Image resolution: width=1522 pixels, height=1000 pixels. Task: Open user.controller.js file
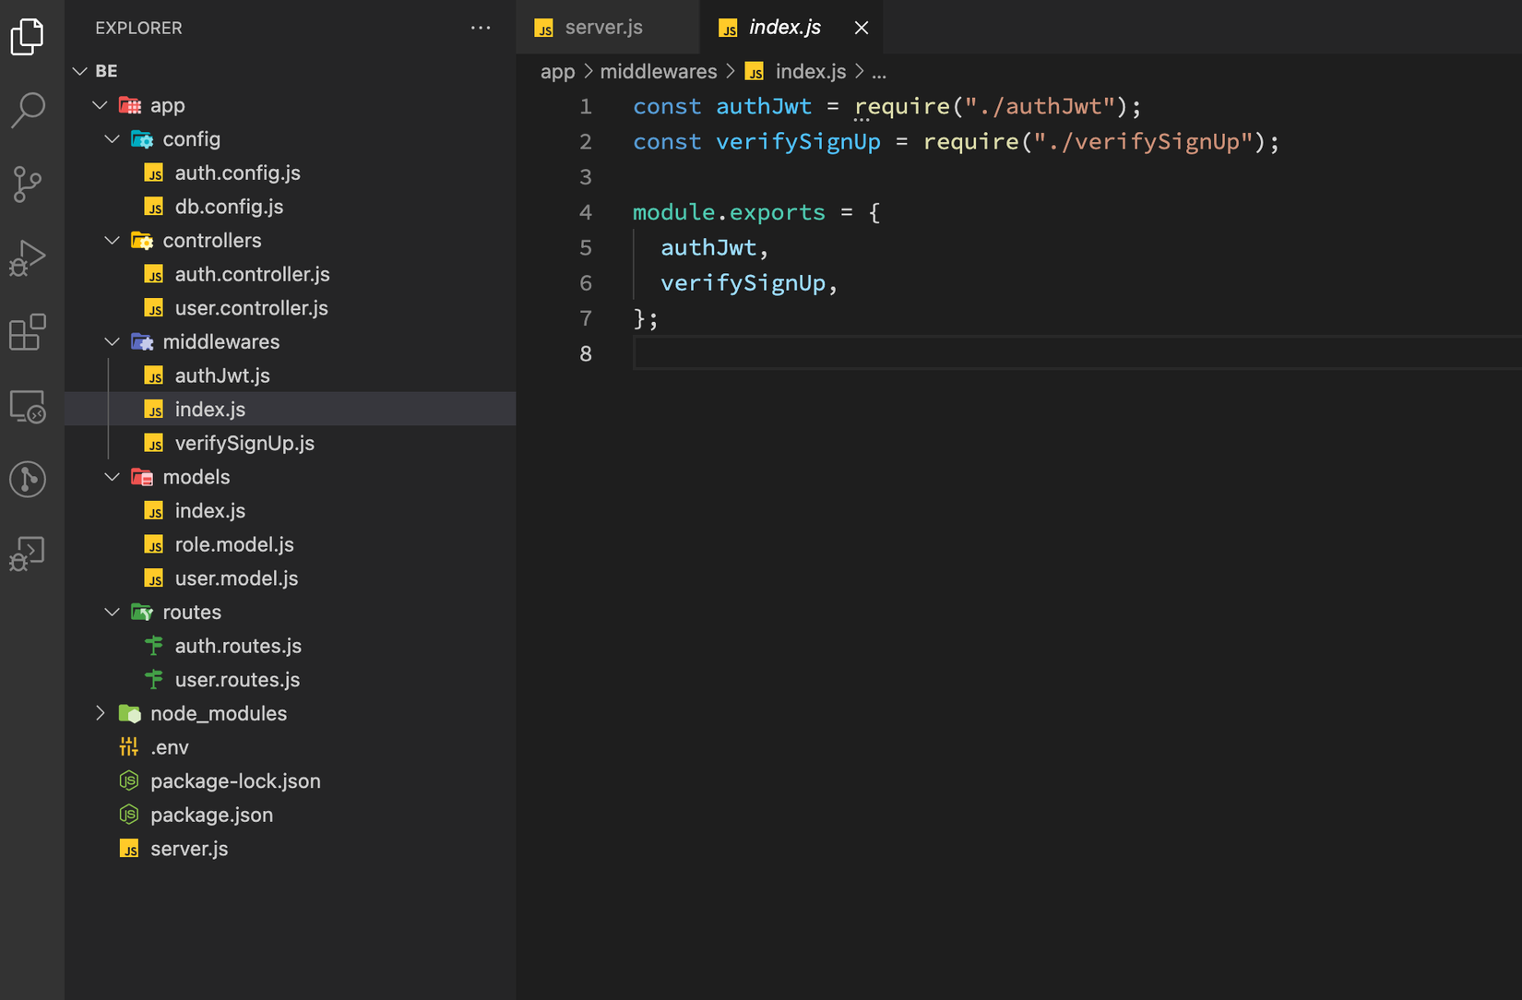pos(290,308)
